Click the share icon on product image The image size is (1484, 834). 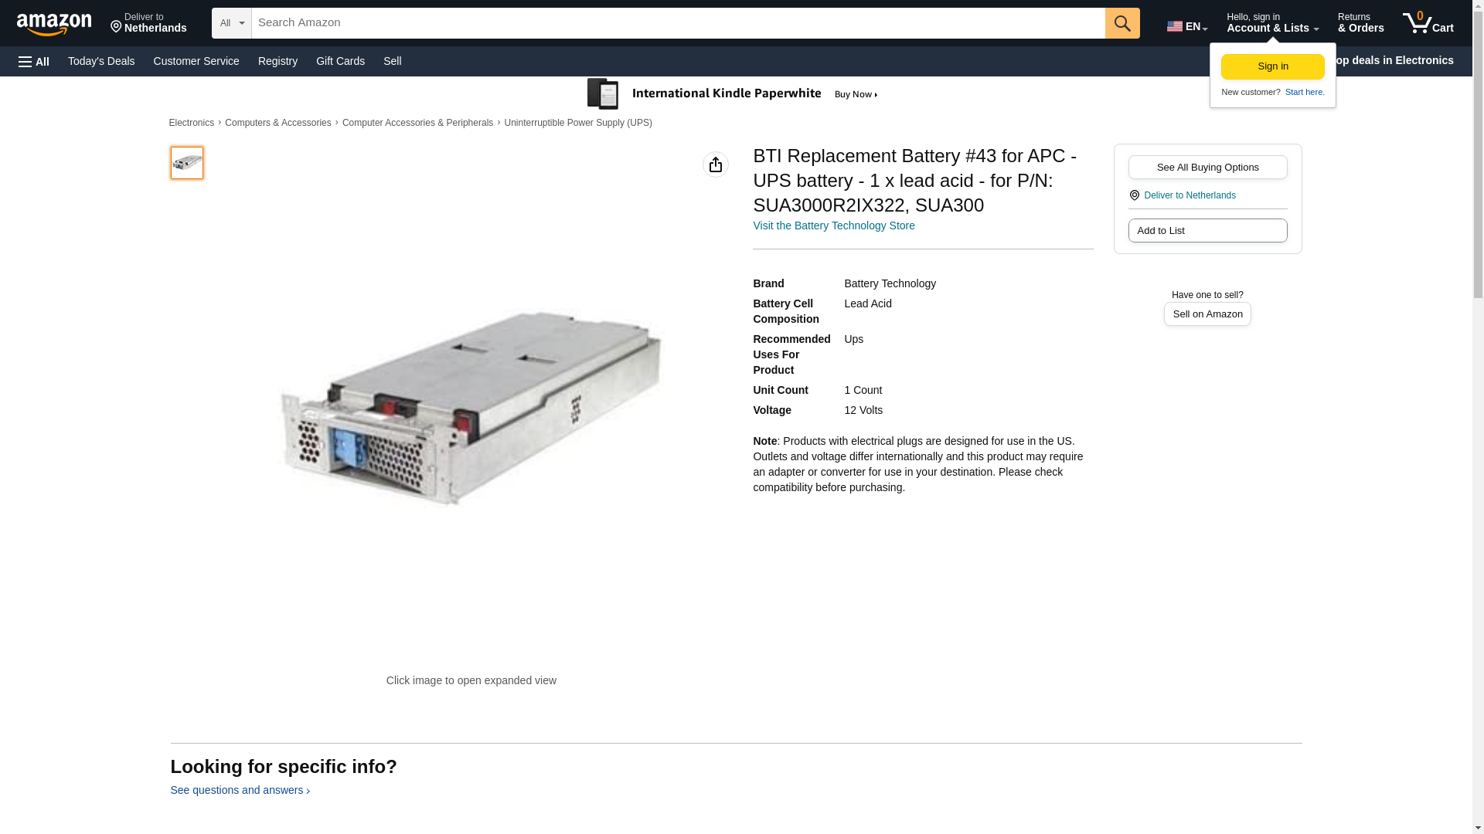(x=715, y=164)
